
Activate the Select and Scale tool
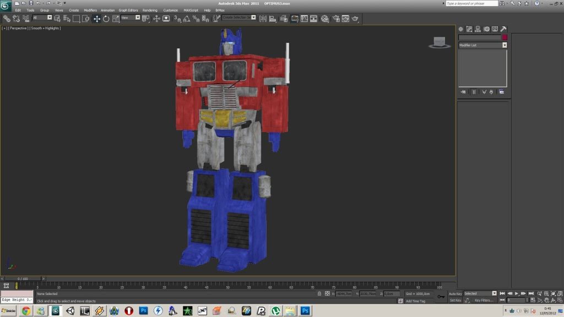click(x=116, y=19)
